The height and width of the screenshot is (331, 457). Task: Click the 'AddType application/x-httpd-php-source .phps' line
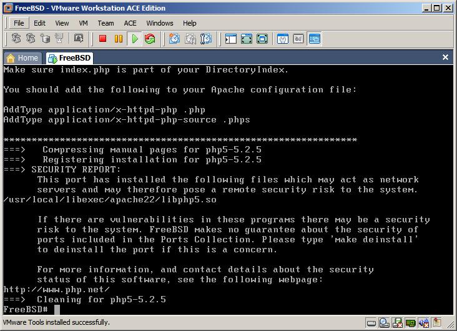127,120
